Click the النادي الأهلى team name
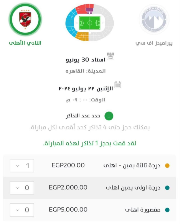Screen dimensions: 180x224 click(25, 43)
